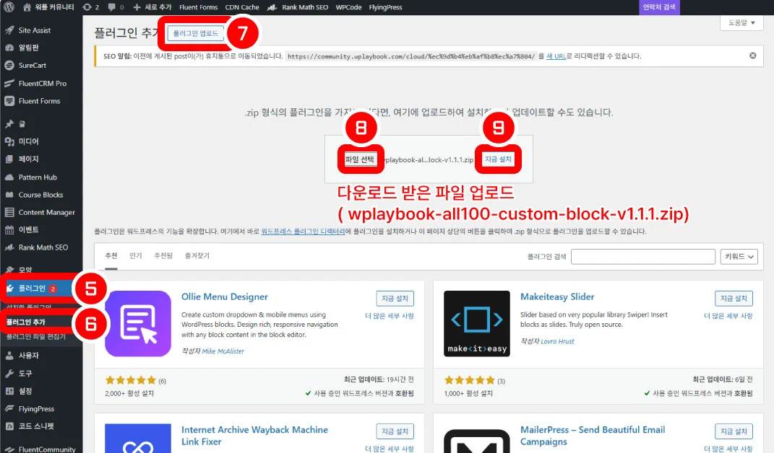Open the plus icon beside 새로 추가

(137, 7)
